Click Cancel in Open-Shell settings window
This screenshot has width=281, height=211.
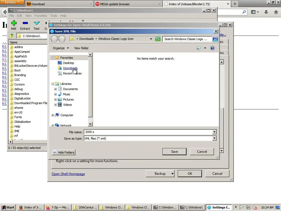217,174
